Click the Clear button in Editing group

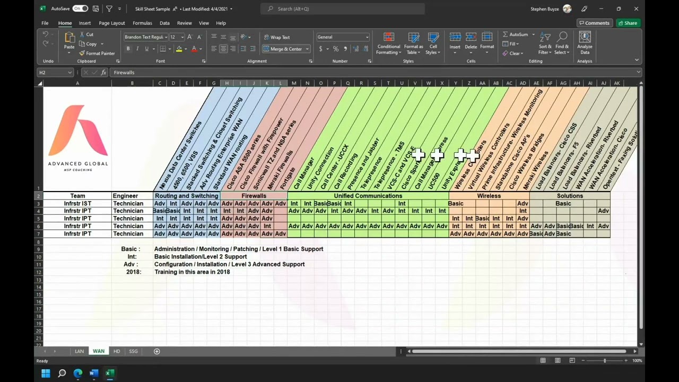tap(513, 53)
